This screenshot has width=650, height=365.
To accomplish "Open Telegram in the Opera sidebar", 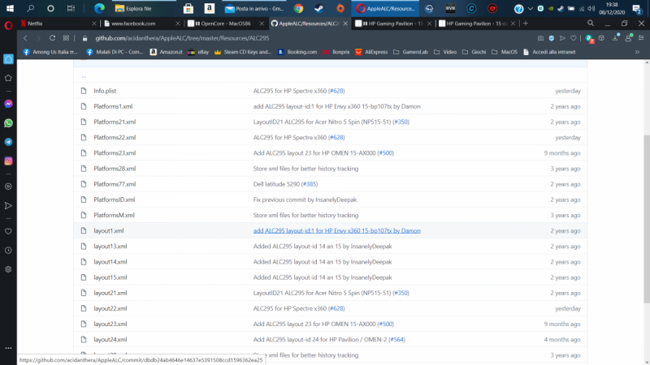I will pyautogui.click(x=8, y=142).
